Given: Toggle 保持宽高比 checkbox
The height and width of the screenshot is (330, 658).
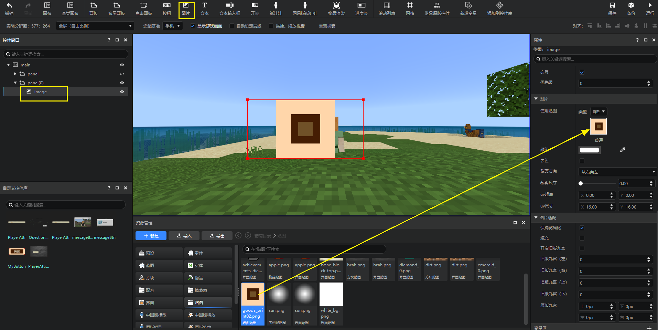Looking at the screenshot, I should [x=582, y=228].
